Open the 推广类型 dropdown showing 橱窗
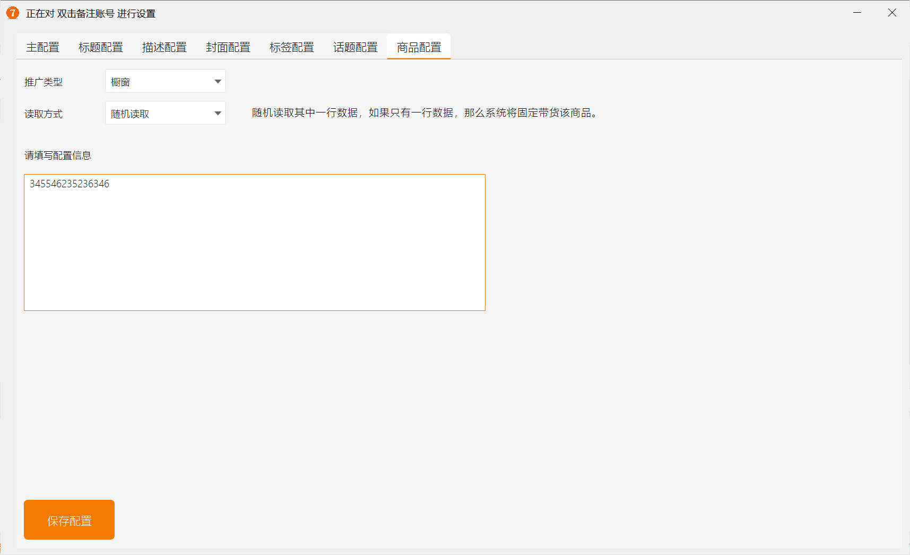 tap(166, 81)
